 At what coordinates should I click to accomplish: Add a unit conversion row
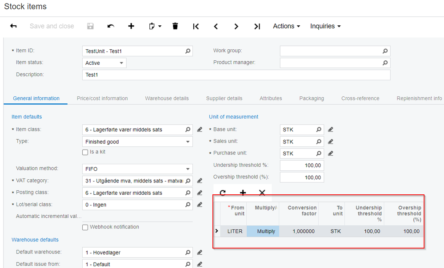coord(243,193)
